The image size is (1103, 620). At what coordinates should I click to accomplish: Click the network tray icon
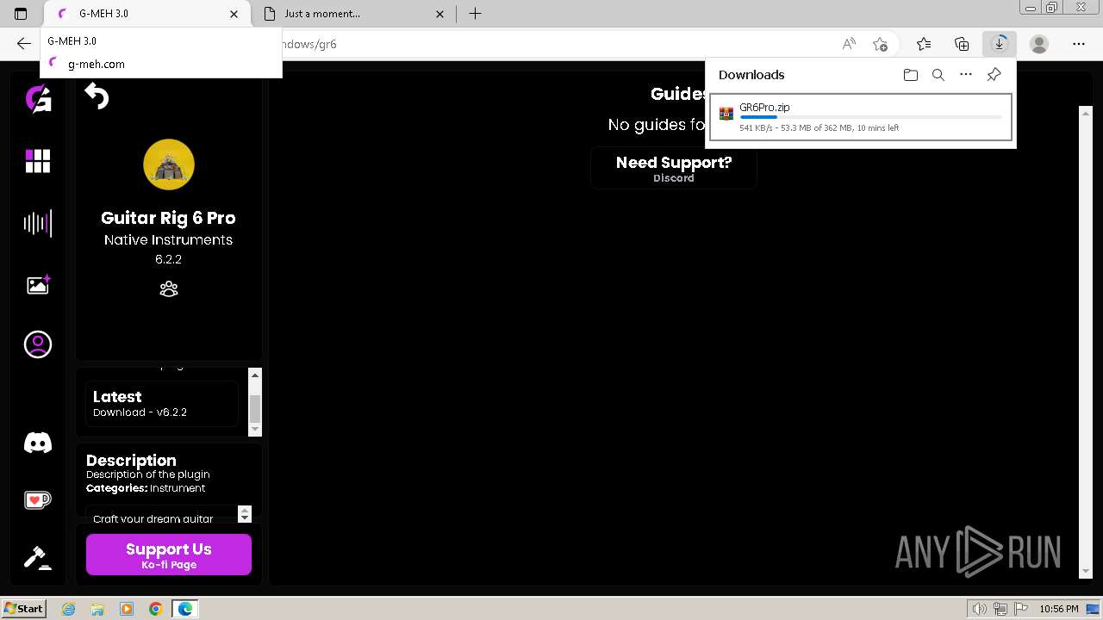click(x=1001, y=609)
